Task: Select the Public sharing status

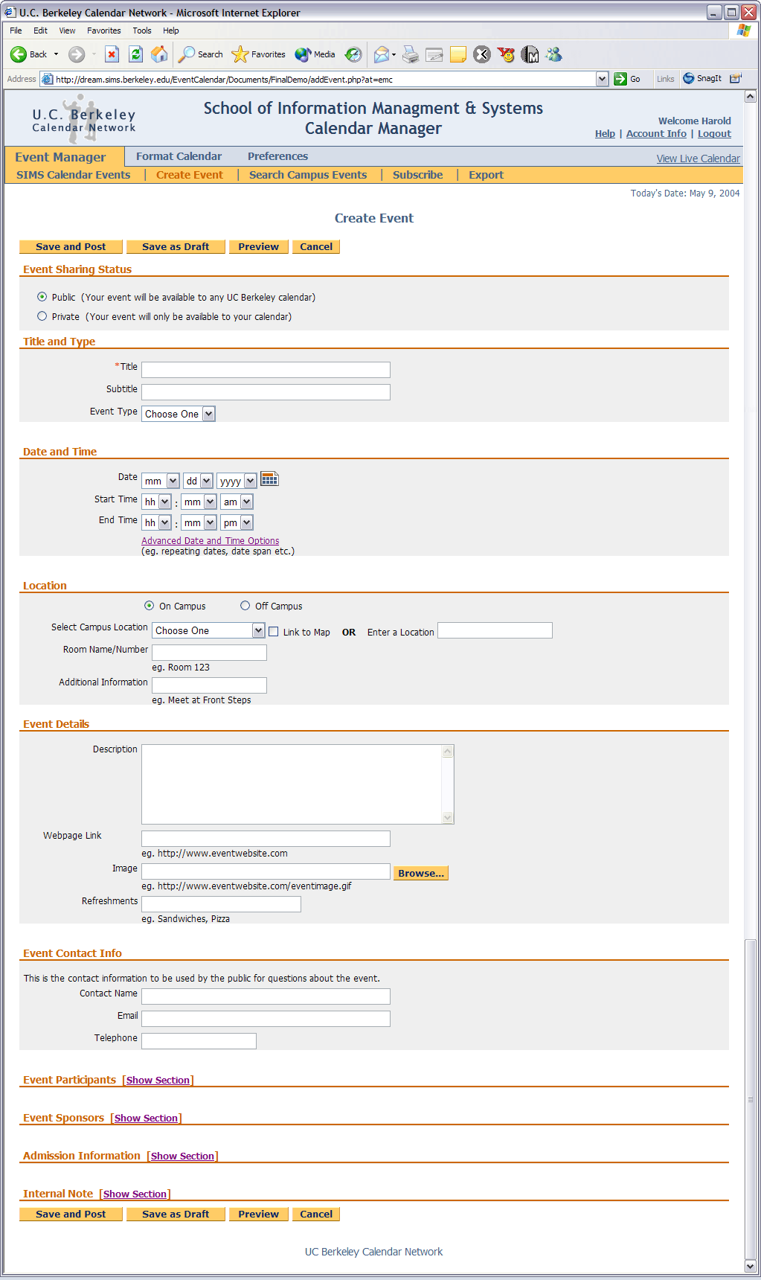Action: (42, 297)
